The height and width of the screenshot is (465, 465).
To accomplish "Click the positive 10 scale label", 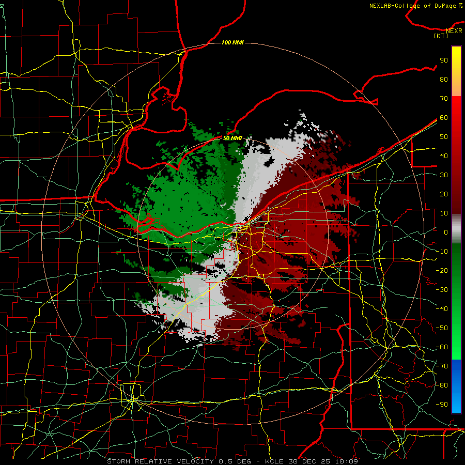I will coord(444,213).
